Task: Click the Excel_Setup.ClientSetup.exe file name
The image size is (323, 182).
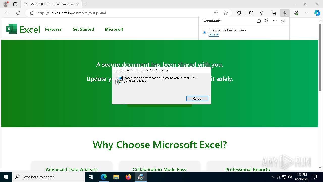Action: click(227, 30)
